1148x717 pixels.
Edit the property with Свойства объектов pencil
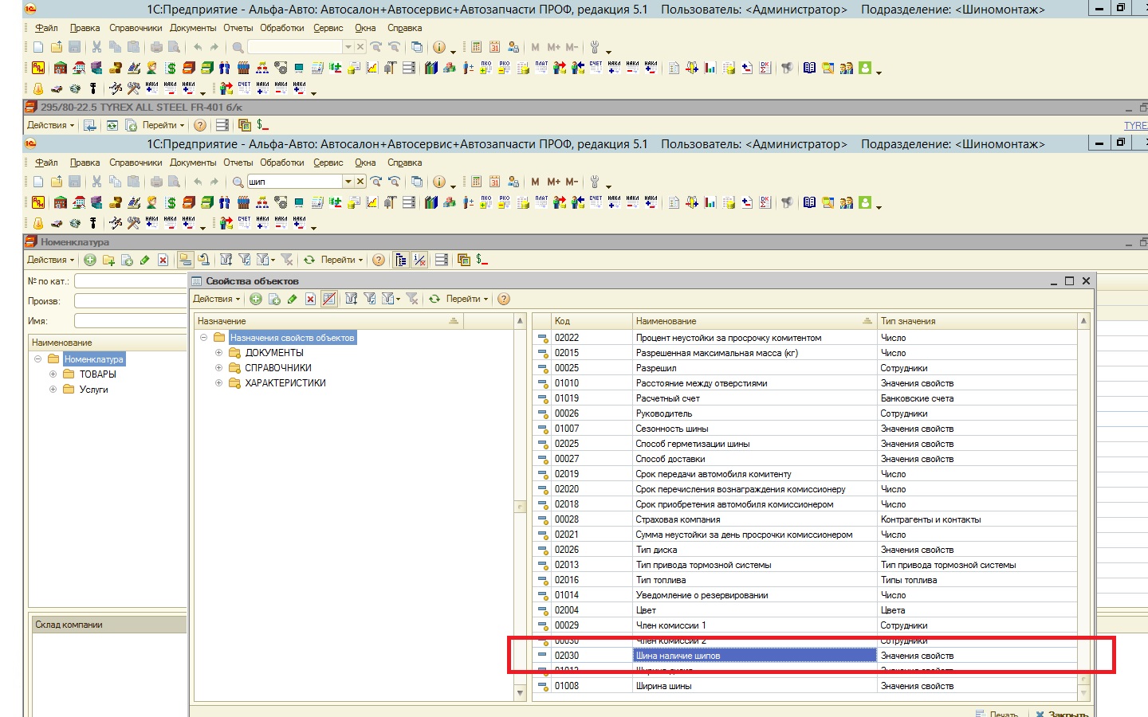(293, 299)
